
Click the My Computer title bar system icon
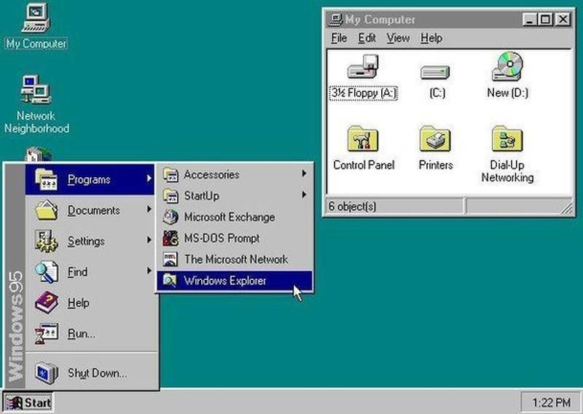(x=335, y=20)
